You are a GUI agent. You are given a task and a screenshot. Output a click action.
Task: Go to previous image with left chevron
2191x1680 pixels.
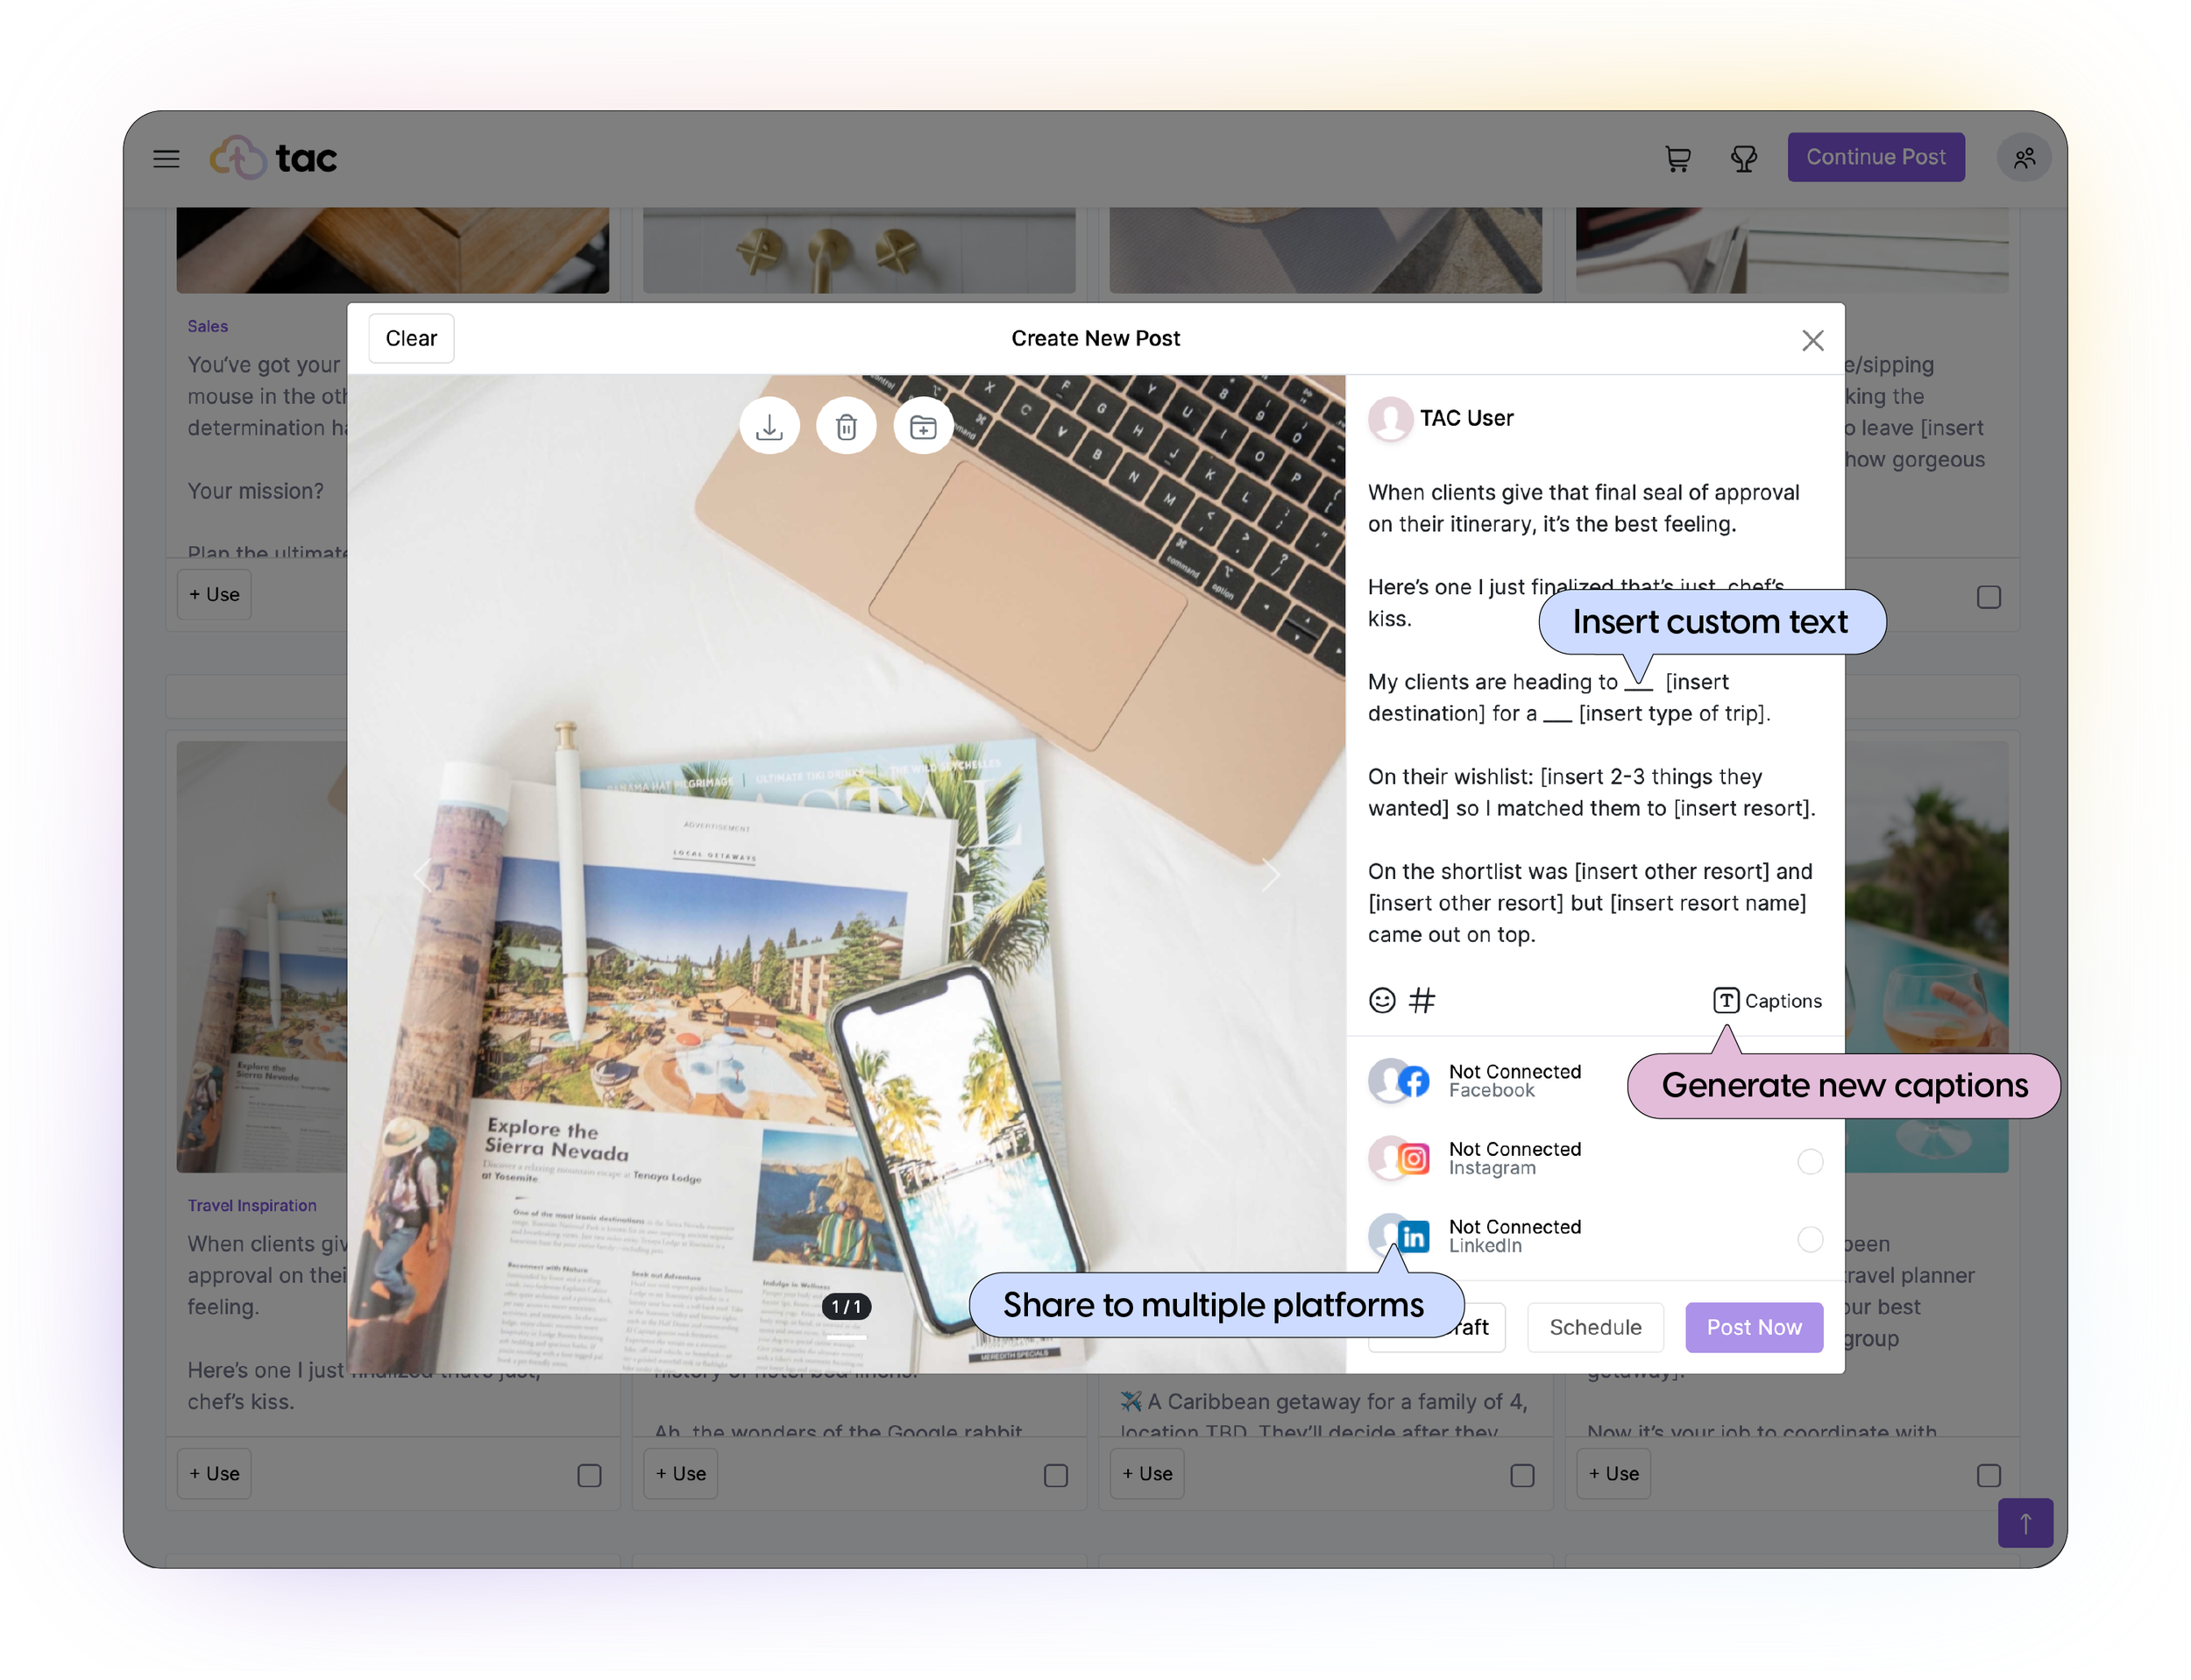coord(423,875)
